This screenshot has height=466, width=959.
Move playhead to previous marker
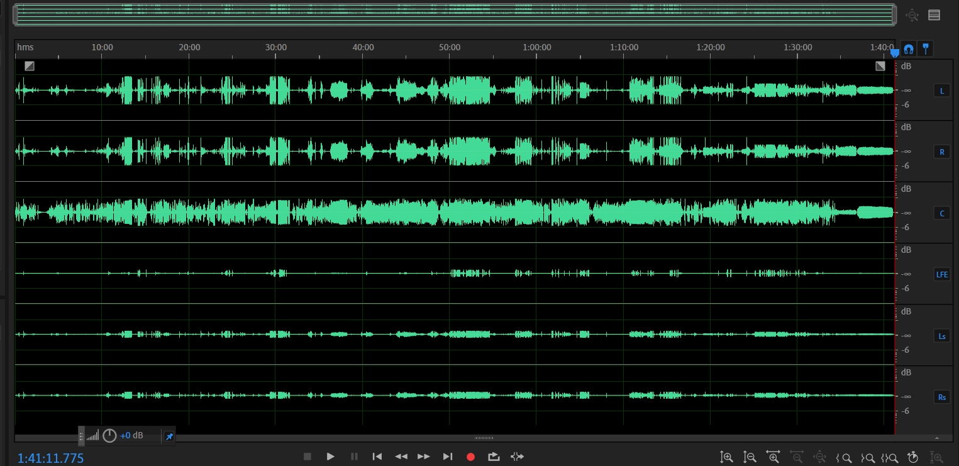click(x=377, y=457)
